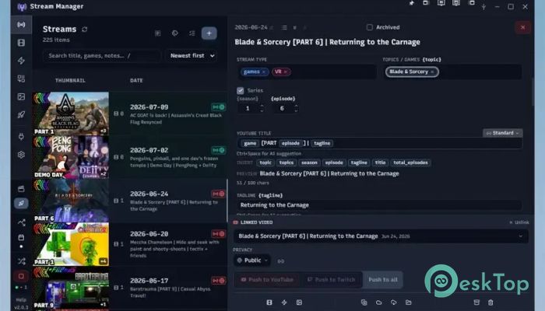
Task: Increase the season number stepper
Action: [262, 106]
